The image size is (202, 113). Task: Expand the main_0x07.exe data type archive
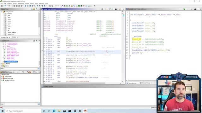click(x=1, y=78)
